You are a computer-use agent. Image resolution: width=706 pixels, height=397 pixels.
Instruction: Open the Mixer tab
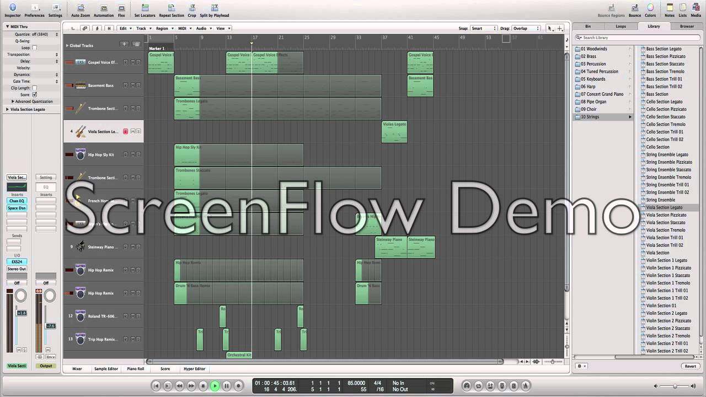click(77, 369)
